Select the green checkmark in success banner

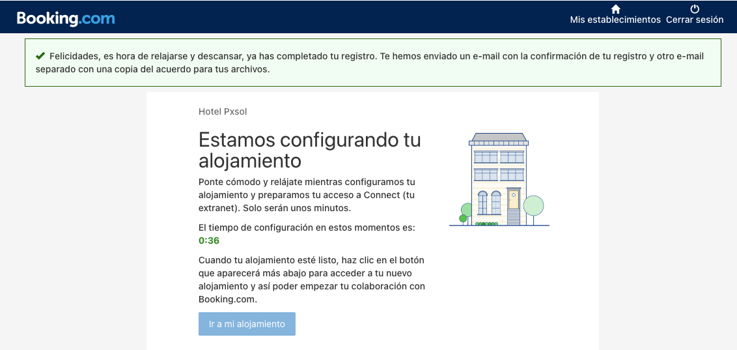(40, 56)
